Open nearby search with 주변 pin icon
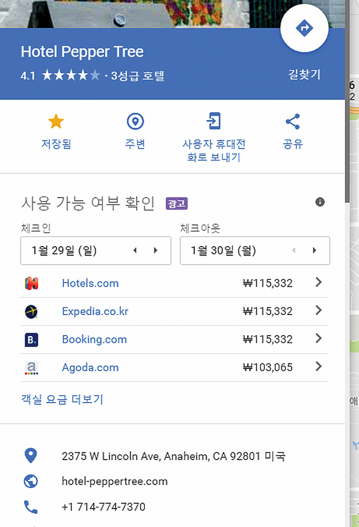This screenshot has width=359, height=527. pos(135,121)
